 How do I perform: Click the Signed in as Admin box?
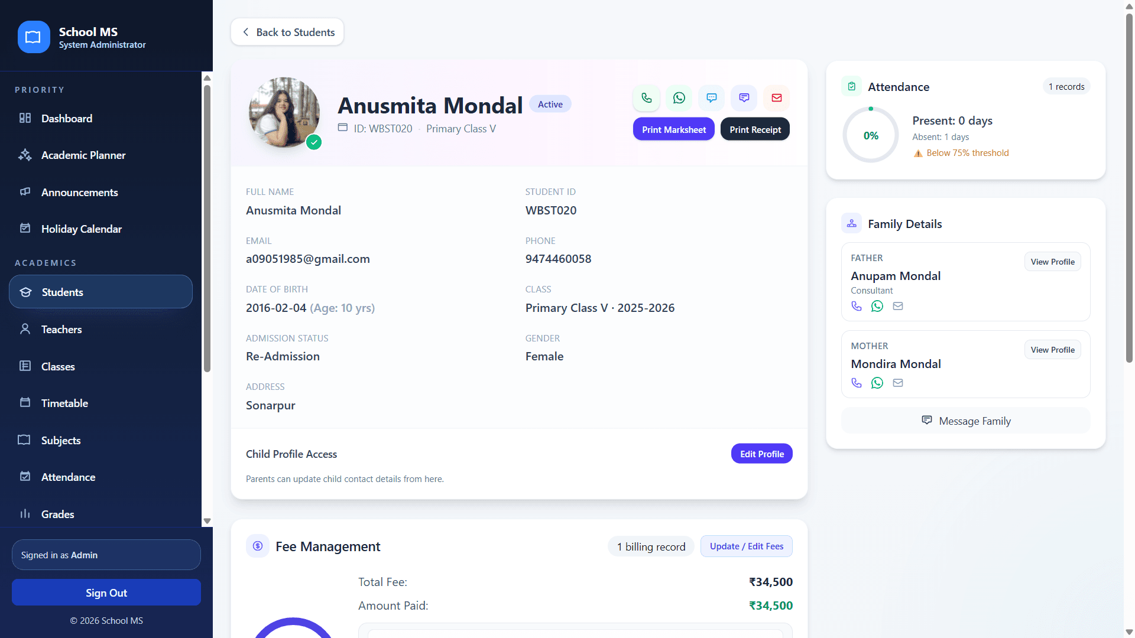(x=106, y=555)
